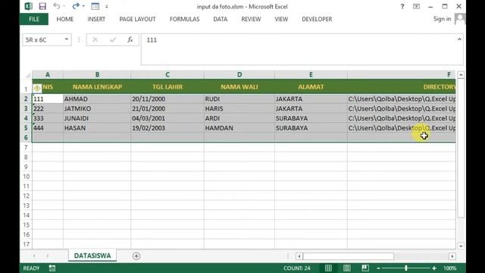Select cell containing JATMIKO

pyautogui.click(x=97, y=108)
